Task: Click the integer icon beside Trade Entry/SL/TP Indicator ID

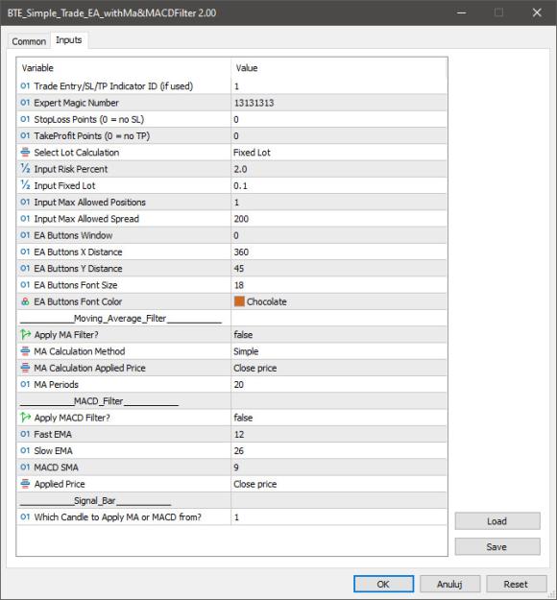Action: [x=25, y=86]
